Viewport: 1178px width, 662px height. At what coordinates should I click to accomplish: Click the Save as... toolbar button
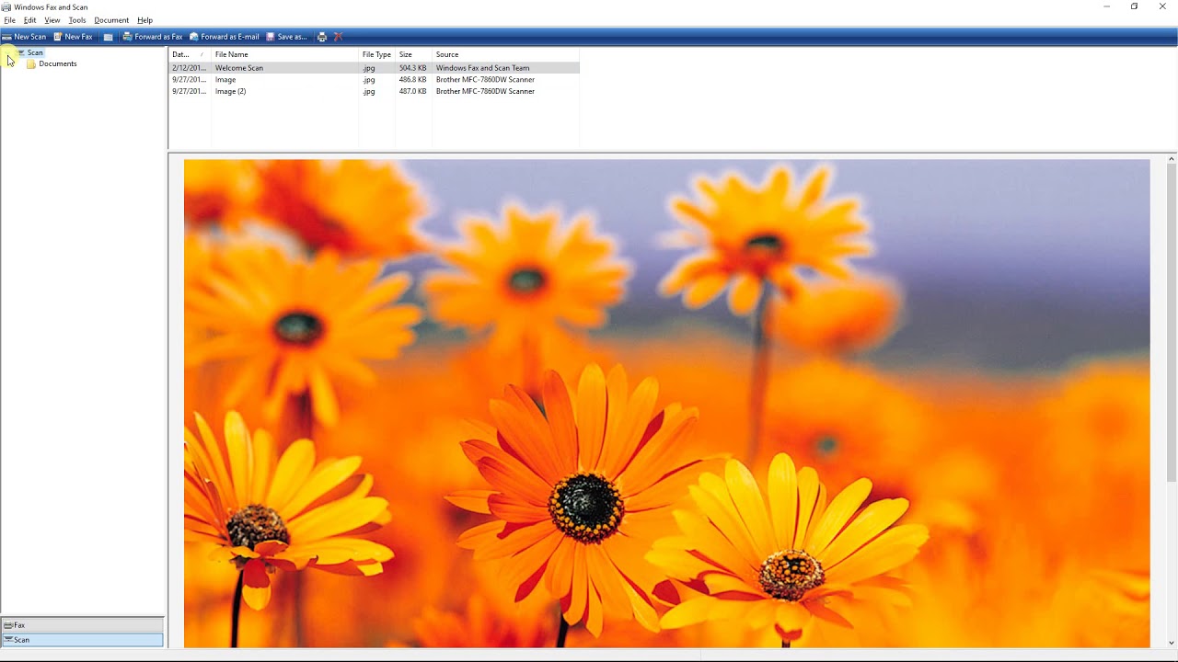[x=286, y=37]
